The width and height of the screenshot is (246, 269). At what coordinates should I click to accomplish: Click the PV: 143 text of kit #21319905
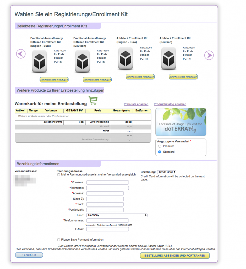pyautogui.click(x=101, y=62)
